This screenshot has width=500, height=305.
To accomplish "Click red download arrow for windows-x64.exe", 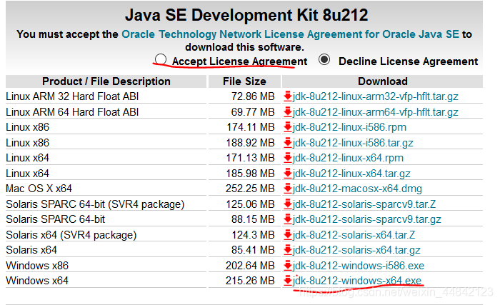I will tap(288, 281).
